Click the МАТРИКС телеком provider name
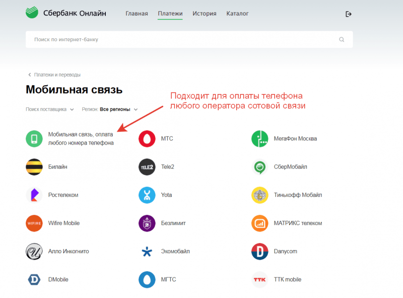 click(x=298, y=223)
